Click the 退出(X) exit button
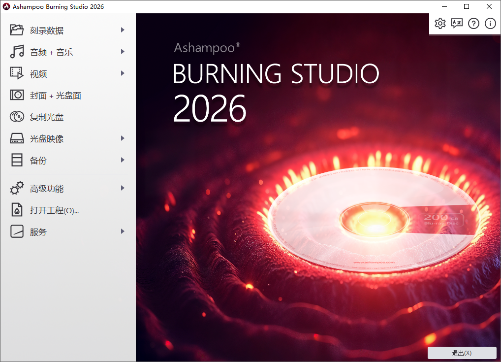Image resolution: width=501 pixels, height=362 pixels. (x=462, y=353)
